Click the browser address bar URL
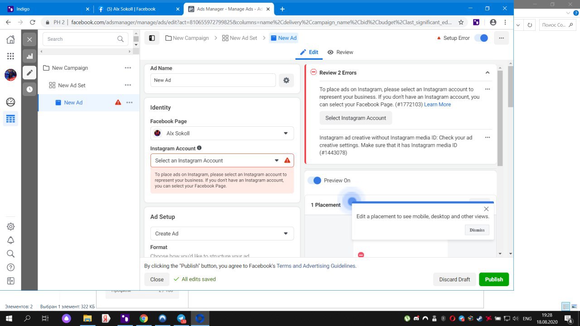This screenshot has height=326, width=580. [261, 22]
